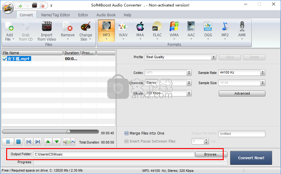Image resolution: width=281 pixels, height=174 pixels.
Task: Select the M4A output format
Action: 140,30
